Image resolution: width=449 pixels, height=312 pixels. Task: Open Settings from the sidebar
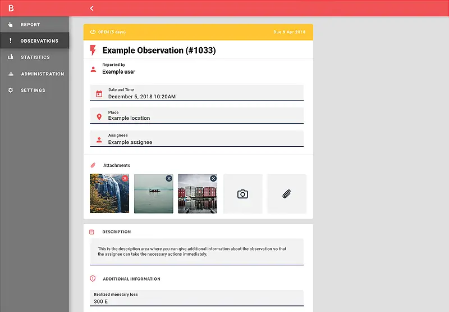(x=33, y=90)
